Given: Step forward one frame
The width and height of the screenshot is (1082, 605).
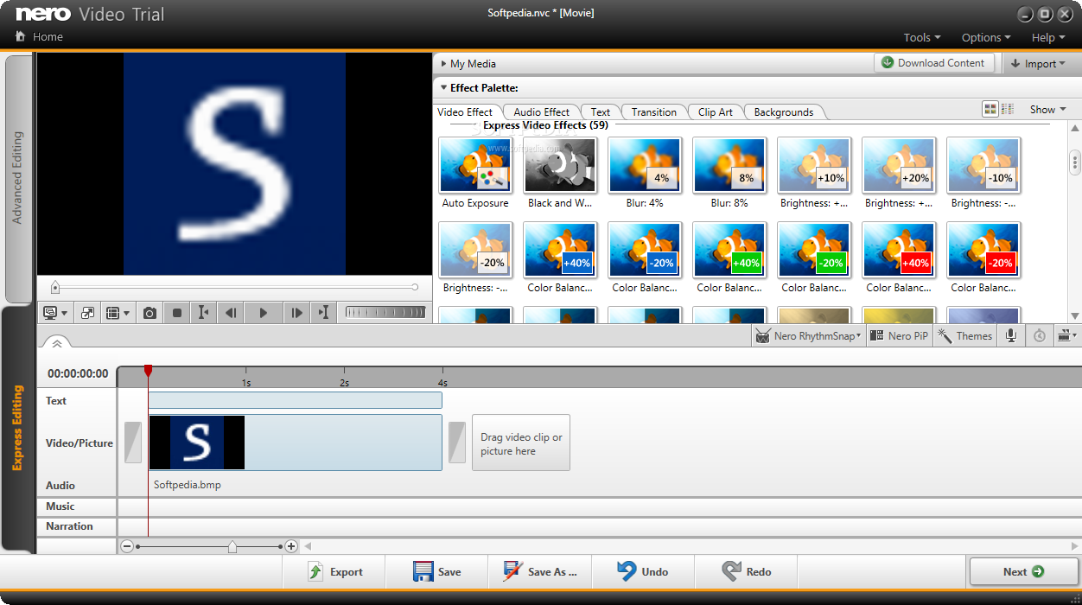Looking at the screenshot, I should click(x=296, y=313).
